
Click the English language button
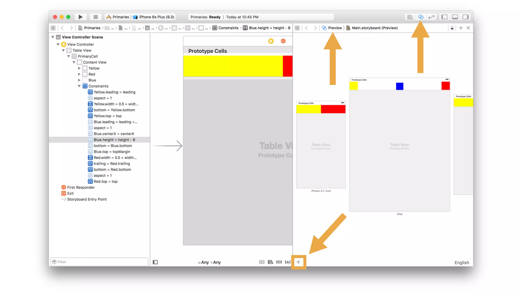(x=462, y=263)
